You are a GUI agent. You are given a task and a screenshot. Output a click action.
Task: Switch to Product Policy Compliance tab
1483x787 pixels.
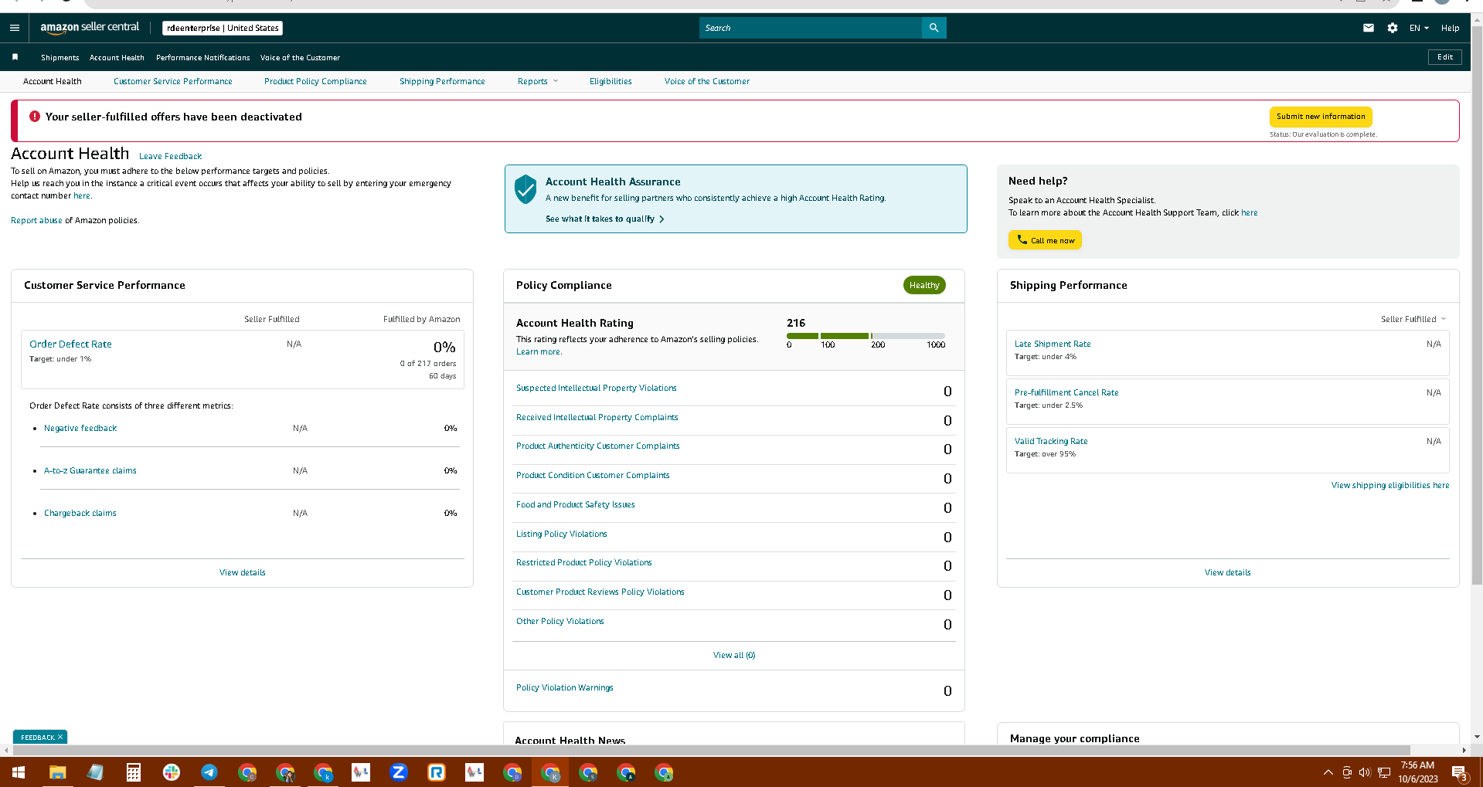coord(315,81)
